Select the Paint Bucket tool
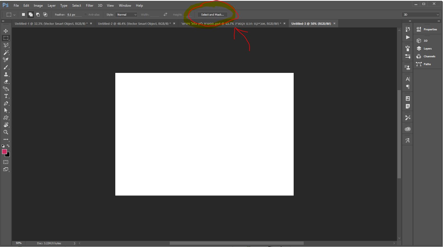Image resolution: width=443 pixels, height=247 pixels. (x=6, y=89)
